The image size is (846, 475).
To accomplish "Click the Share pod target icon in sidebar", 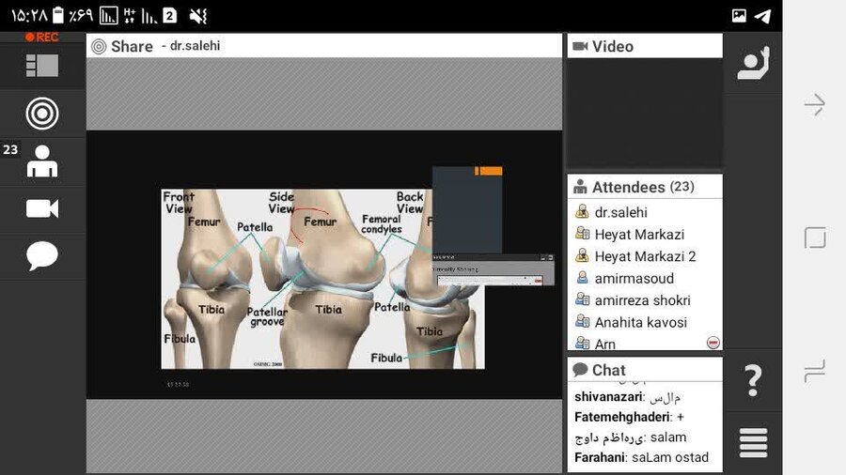I will point(42,114).
